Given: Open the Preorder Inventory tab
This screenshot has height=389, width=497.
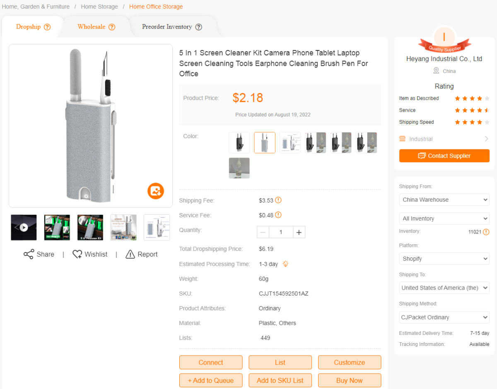Looking at the screenshot, I should click(x=167, y=26).
